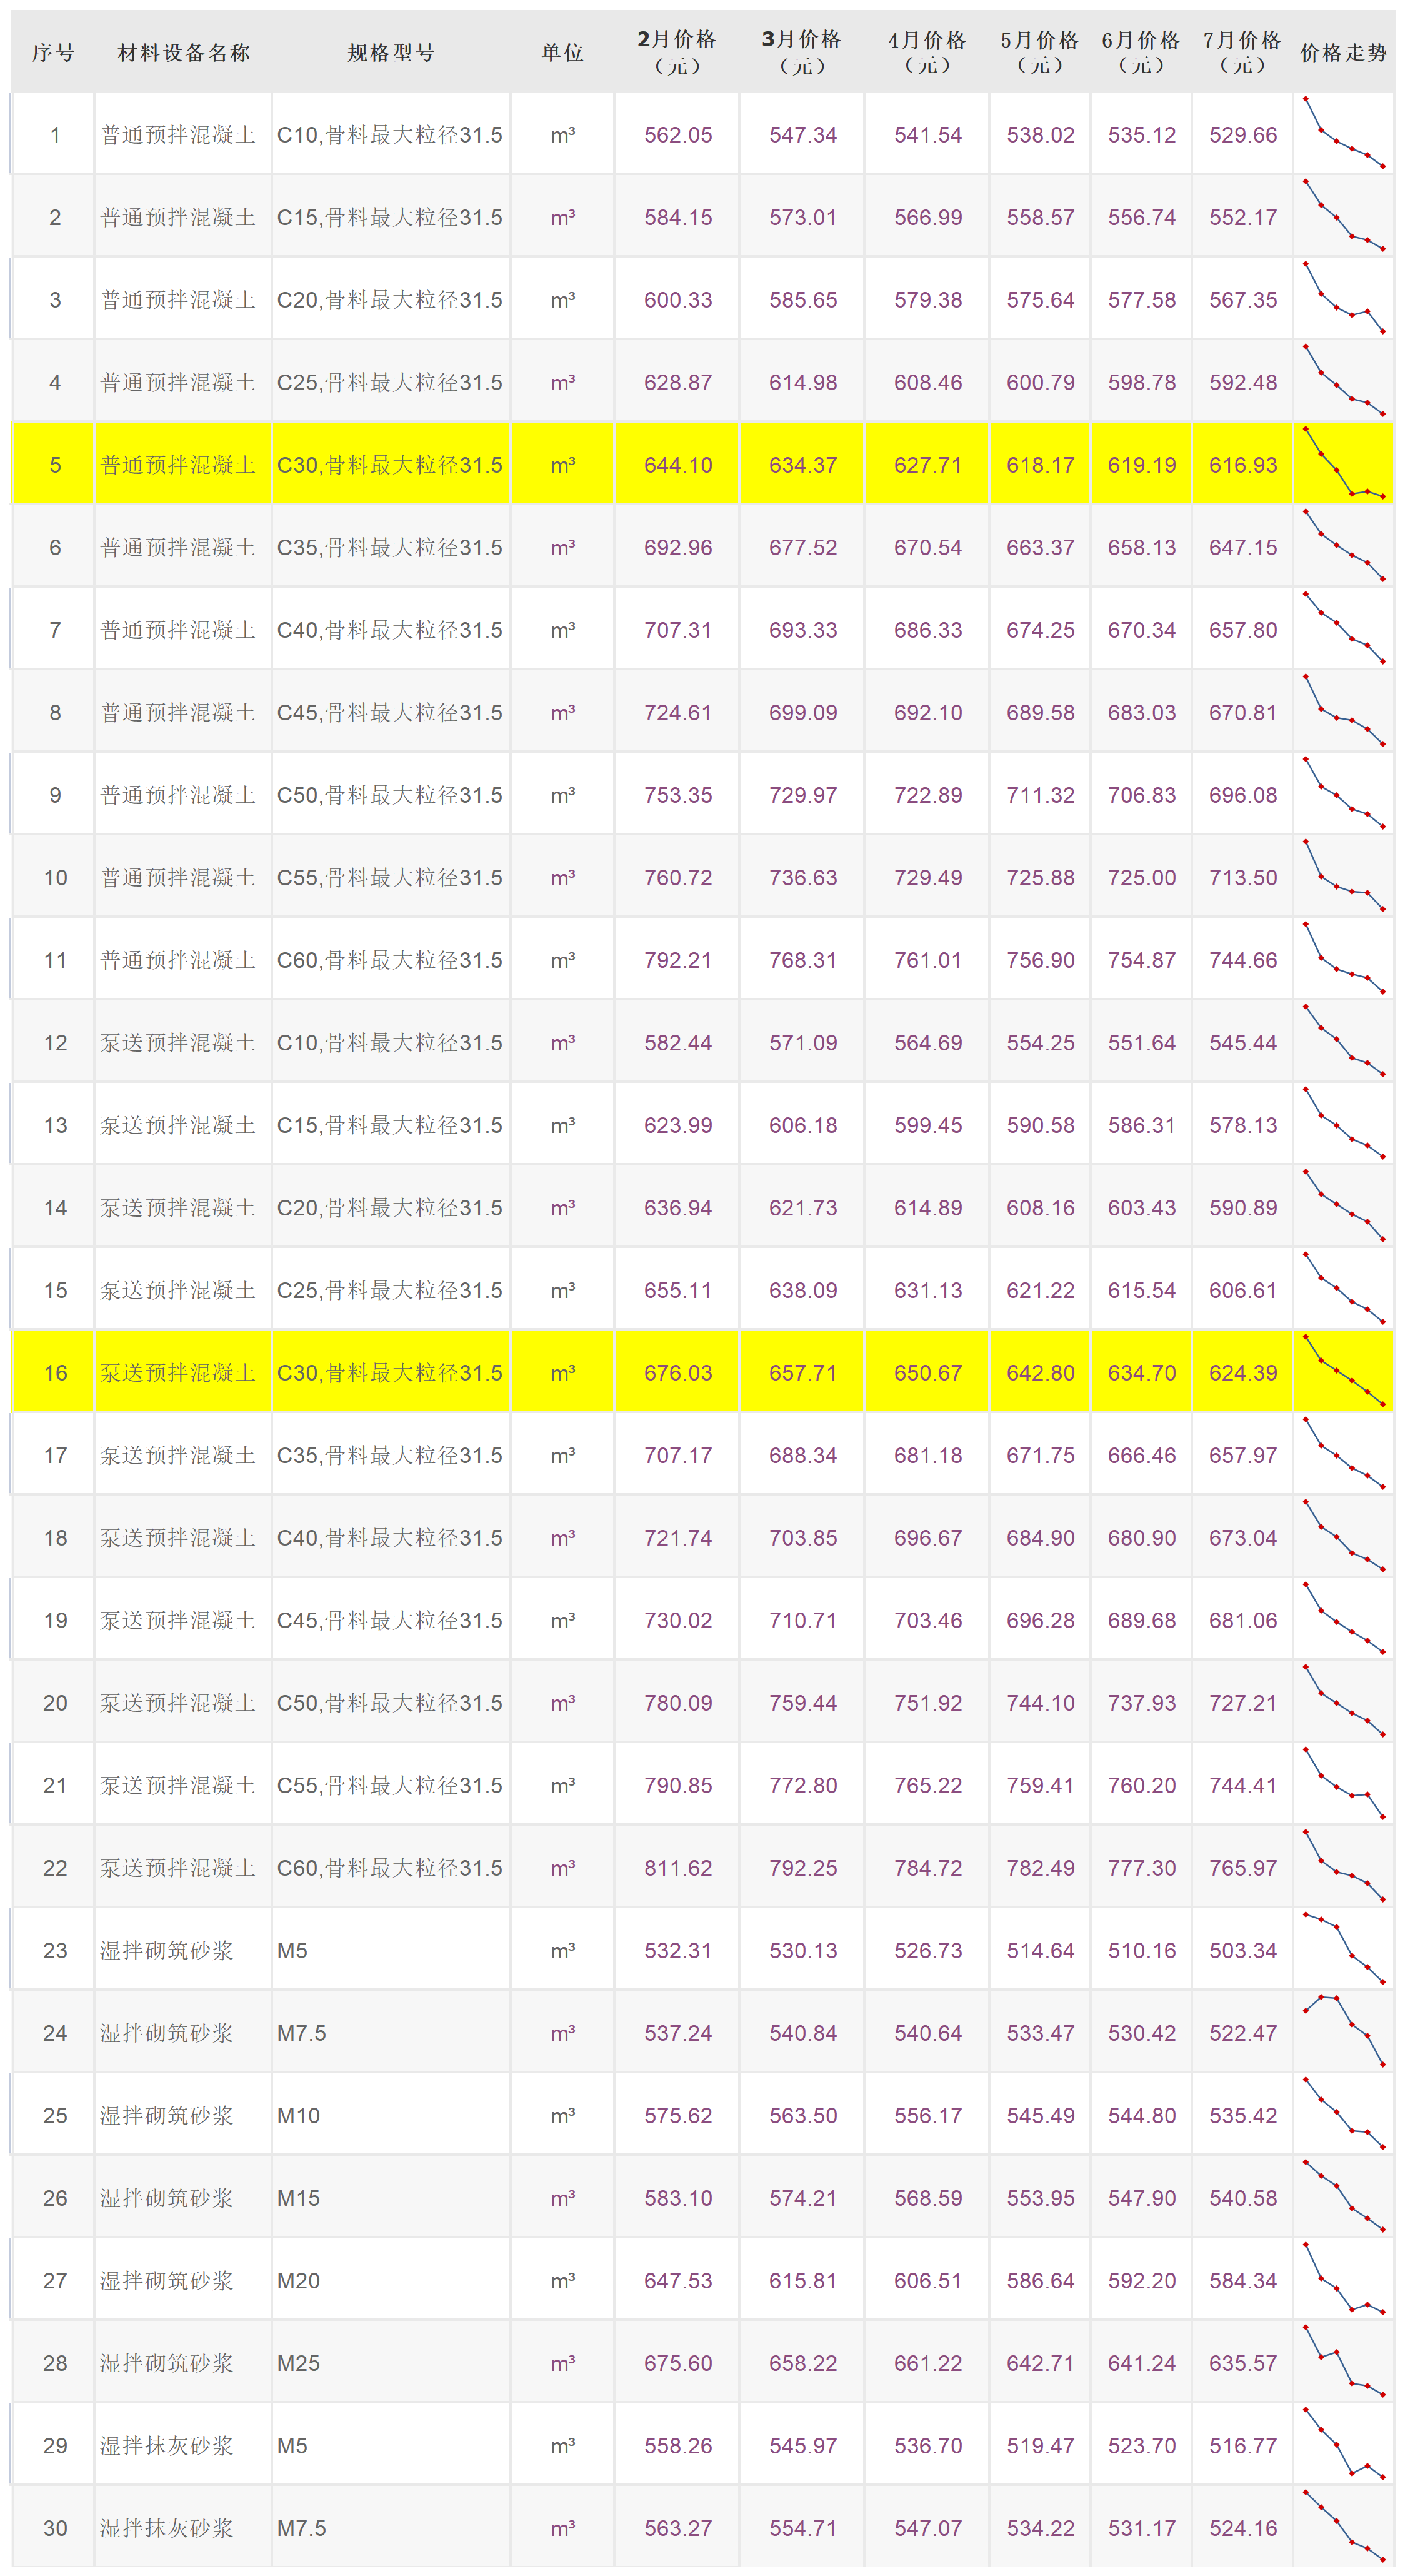Click material name 泵送预拌混凝土 in row 14
Viewport: 1405px width, 2576px height.
click(178, 1208)
